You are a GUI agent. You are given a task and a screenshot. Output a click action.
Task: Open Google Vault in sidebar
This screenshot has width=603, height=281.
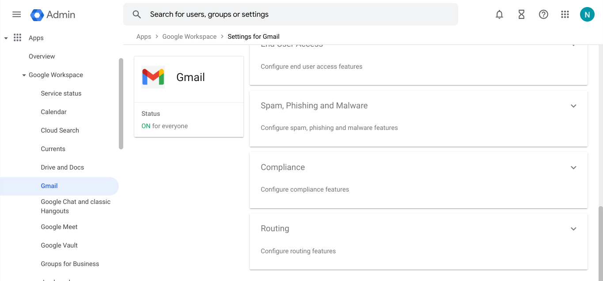(59, 245)
